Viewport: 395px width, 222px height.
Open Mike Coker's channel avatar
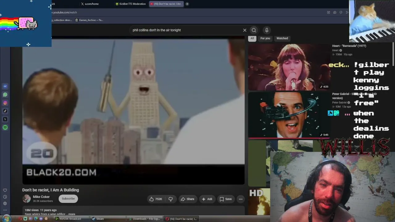27,199
